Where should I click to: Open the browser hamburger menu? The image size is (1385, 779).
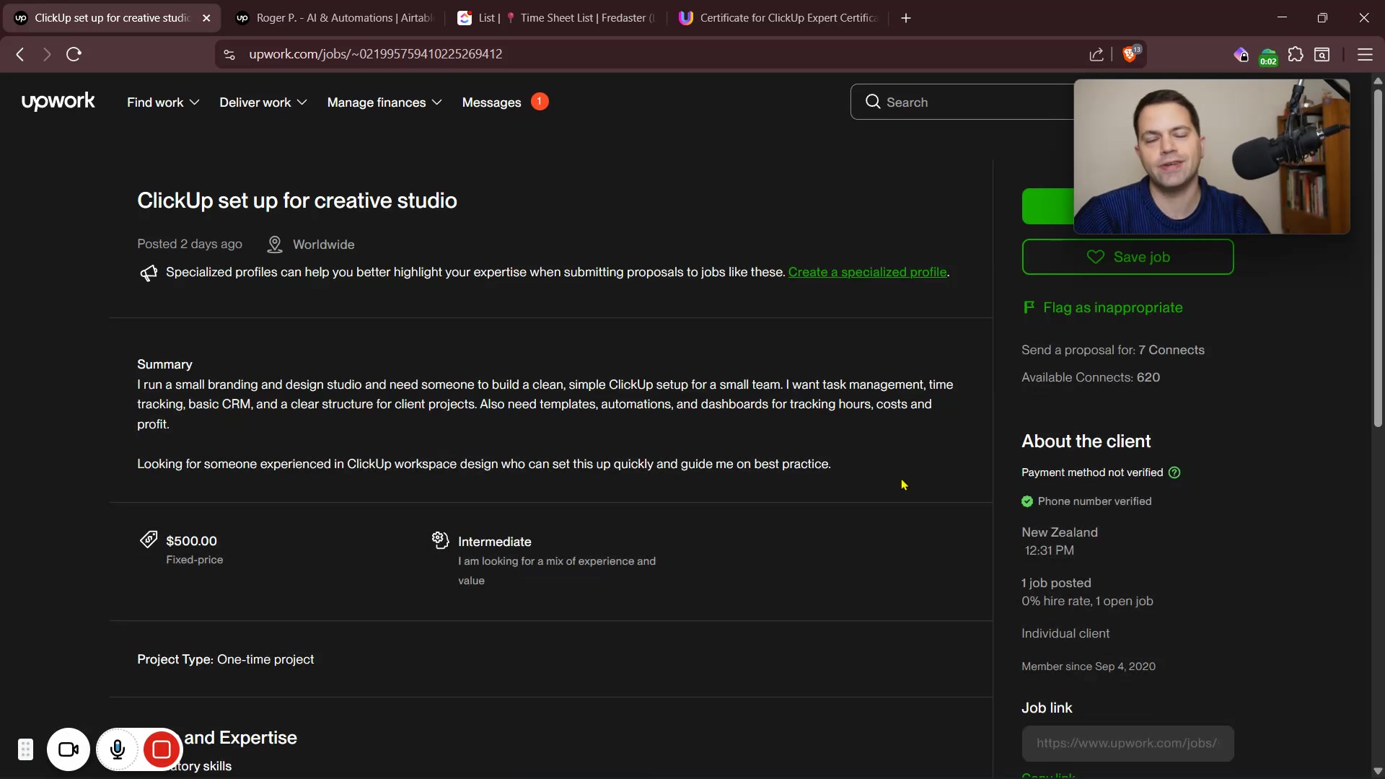(1365, 54)
